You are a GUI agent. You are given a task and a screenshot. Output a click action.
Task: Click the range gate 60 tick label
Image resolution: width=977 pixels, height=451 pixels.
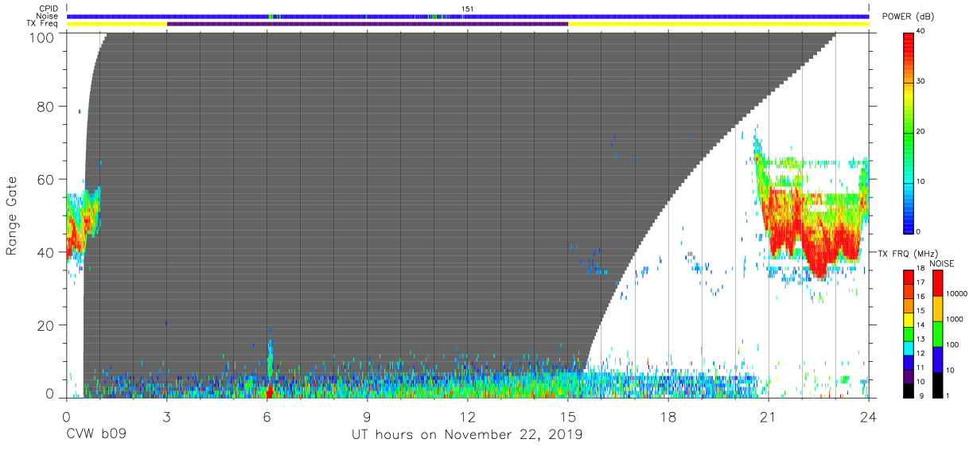(x=46, y=180)
